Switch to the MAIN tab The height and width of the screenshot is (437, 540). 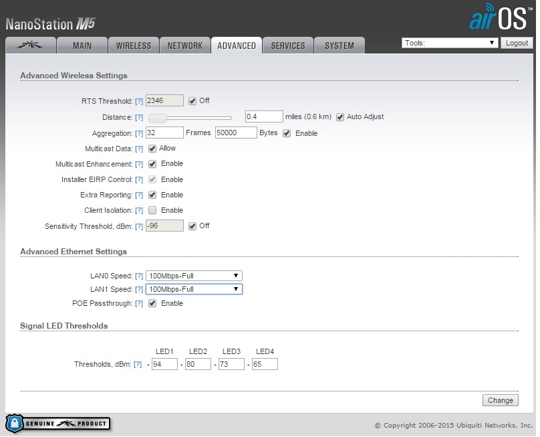(x=82, y=46)
